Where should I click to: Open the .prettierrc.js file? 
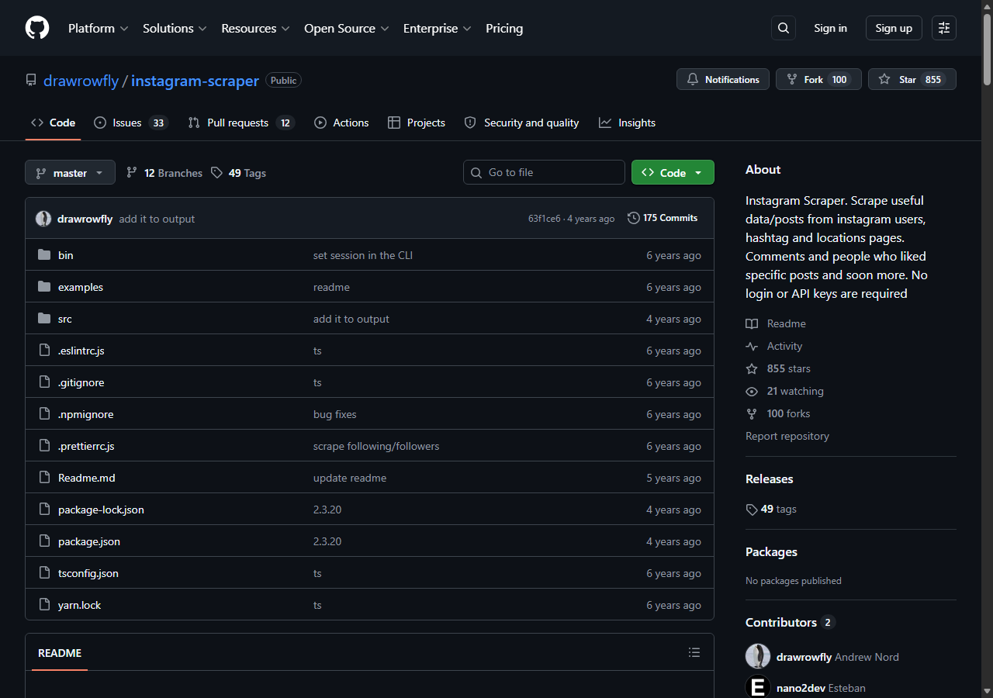point(86,446)
